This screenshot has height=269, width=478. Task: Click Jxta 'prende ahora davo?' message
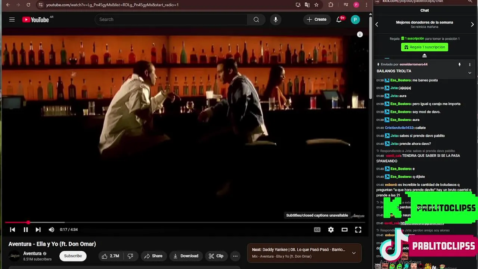point(415,144)
